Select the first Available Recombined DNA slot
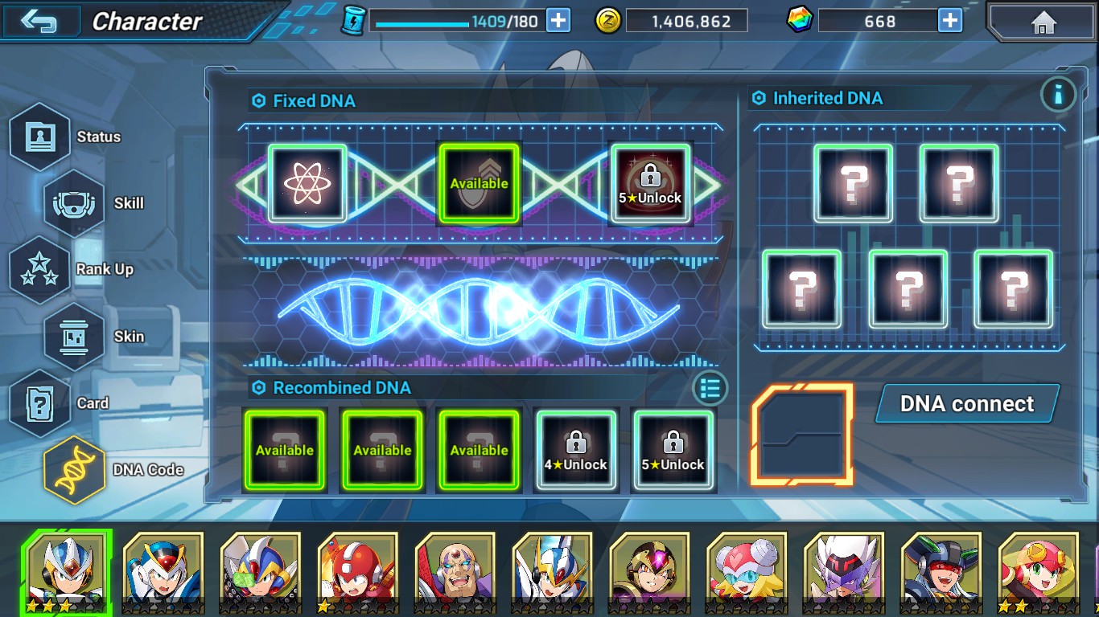 pos(285,450)
